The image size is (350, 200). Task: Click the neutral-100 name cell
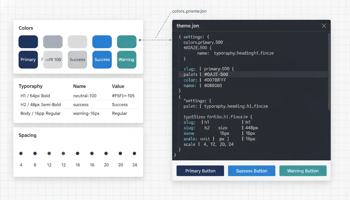(85, 96)
